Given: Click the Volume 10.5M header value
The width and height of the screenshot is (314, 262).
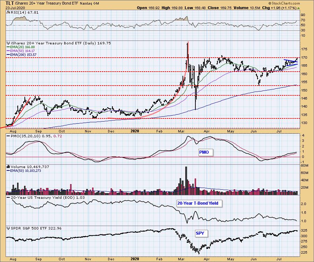Looking at the screenshot, I should (x=247, y=8).
